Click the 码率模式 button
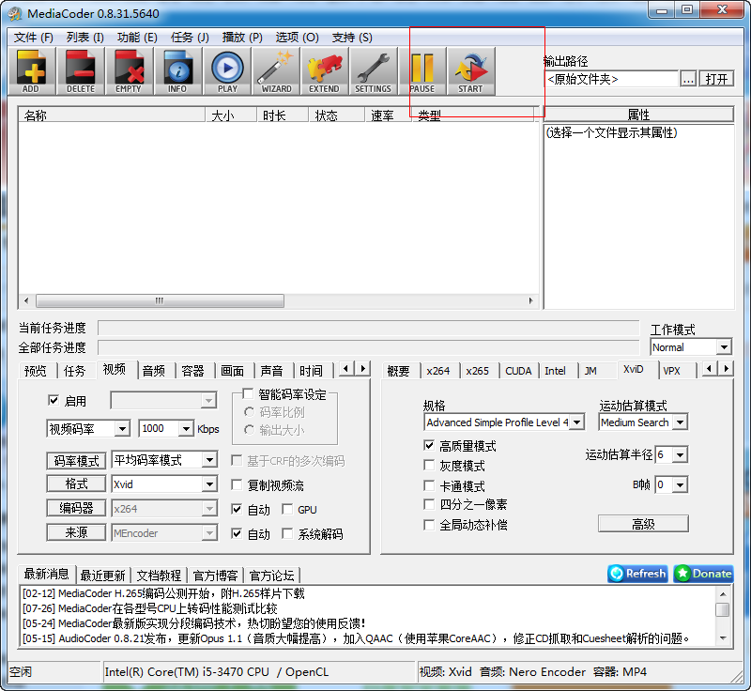Screen dimensions: 751x691 pyautogui.click(x=76, y=460)
